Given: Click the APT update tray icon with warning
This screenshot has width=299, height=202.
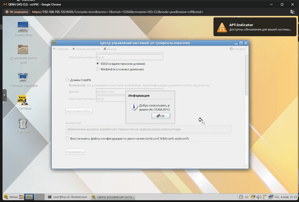Looking at the screenshot, I should pyautogui.click(x=253, y=197).
